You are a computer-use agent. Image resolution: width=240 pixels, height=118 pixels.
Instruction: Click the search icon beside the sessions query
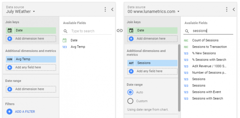pos(187,31)
